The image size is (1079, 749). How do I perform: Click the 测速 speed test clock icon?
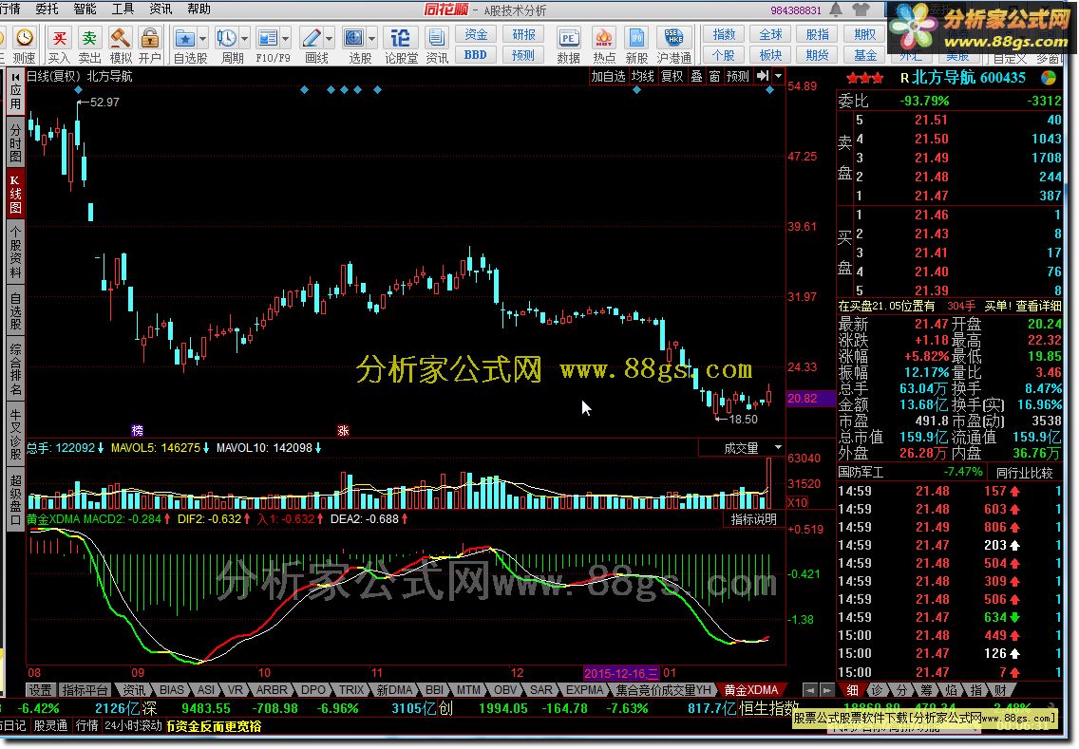click(24, 38)
